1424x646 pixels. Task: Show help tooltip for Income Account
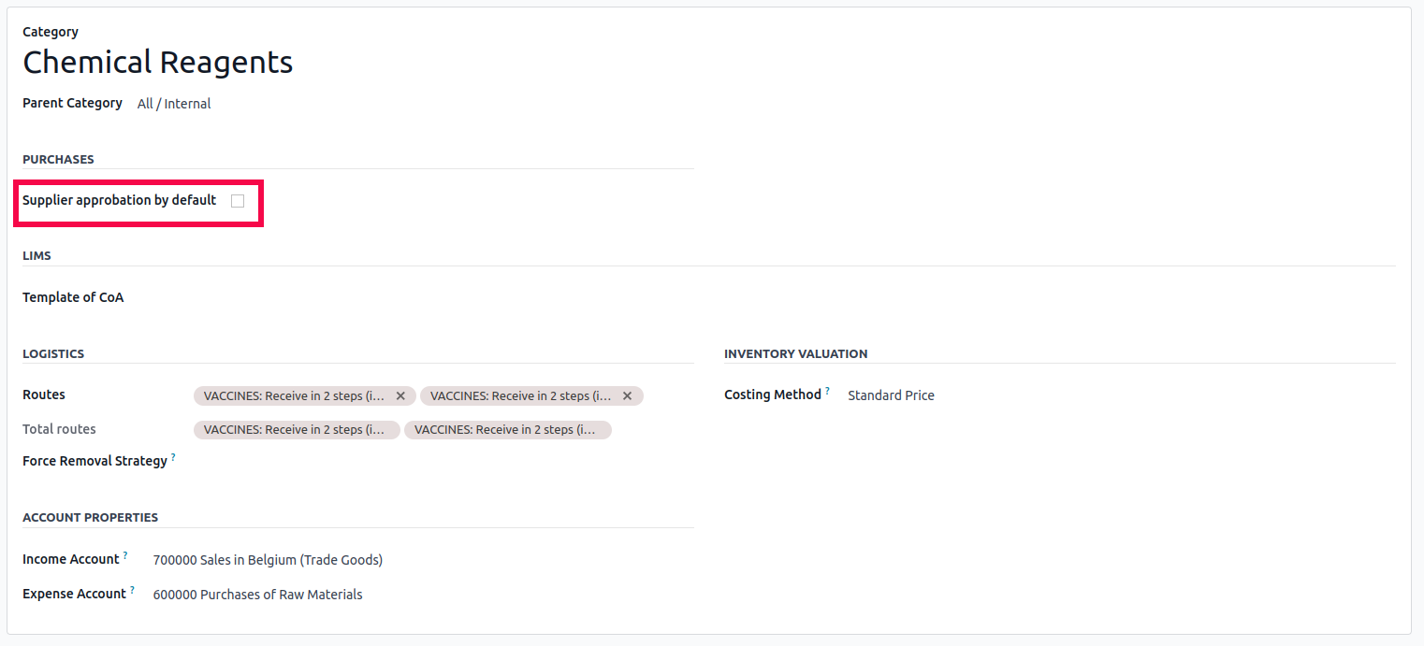click(x=125, y=555)
